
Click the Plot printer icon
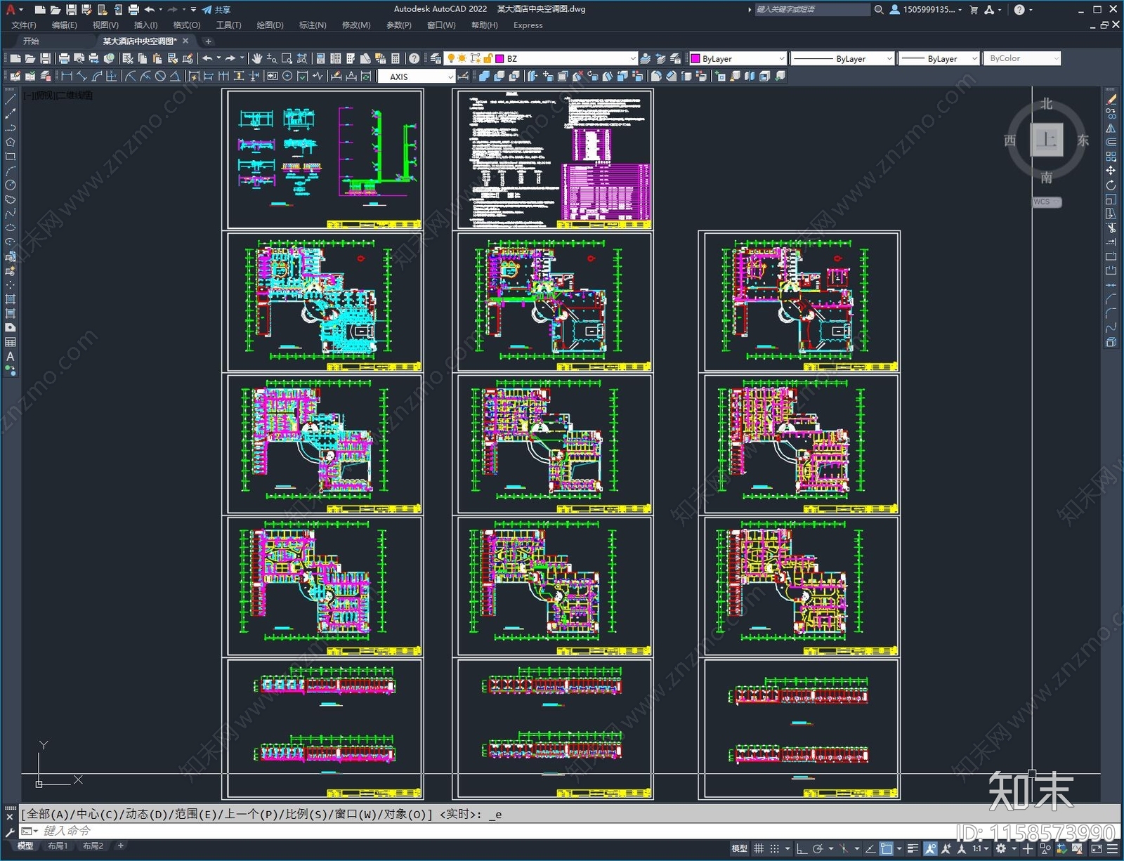[x=64, y=58]
